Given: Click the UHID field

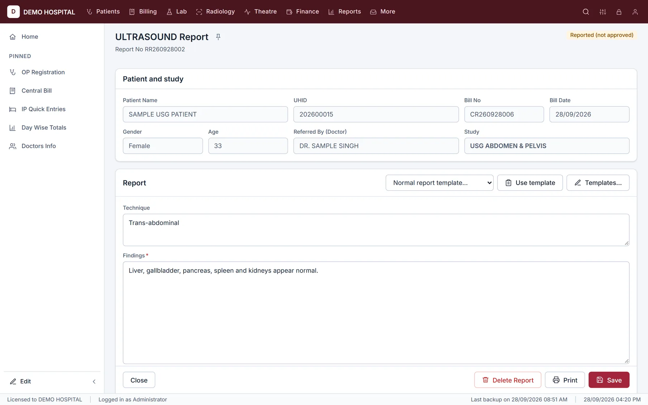Looking at the screenshot, I should 376,114.
